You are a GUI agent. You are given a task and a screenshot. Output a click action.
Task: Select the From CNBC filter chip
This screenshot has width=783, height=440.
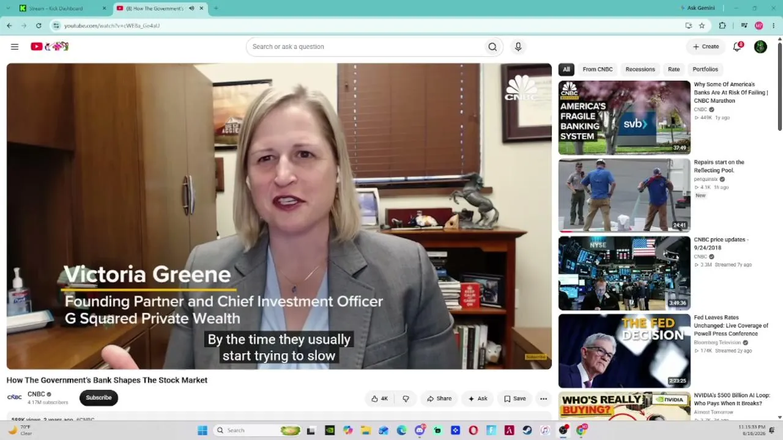point(598,69)
